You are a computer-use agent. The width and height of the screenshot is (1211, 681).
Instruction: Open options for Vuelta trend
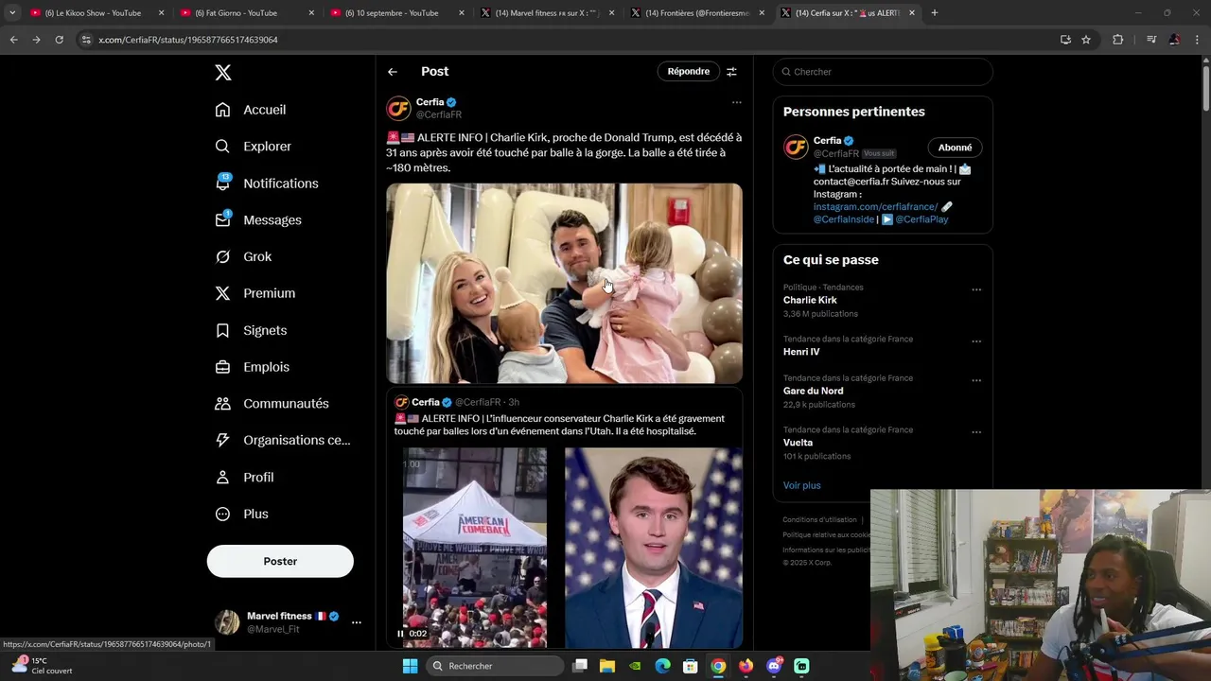click(976, 432)
